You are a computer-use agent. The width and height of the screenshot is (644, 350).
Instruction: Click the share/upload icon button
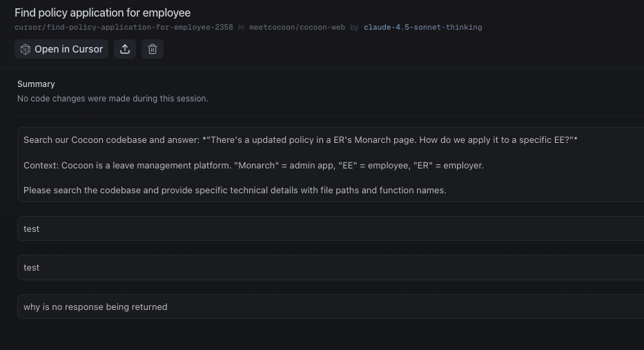pyautogui.click(x=125, y=49)
